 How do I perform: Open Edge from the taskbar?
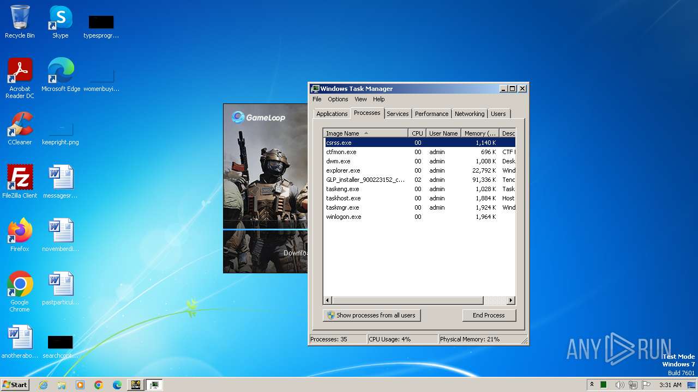pyautogui.click(x=117, y=385)
